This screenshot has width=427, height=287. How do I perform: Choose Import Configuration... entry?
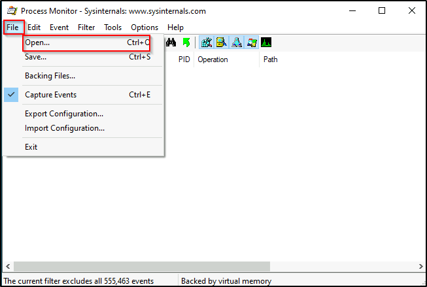64,128
